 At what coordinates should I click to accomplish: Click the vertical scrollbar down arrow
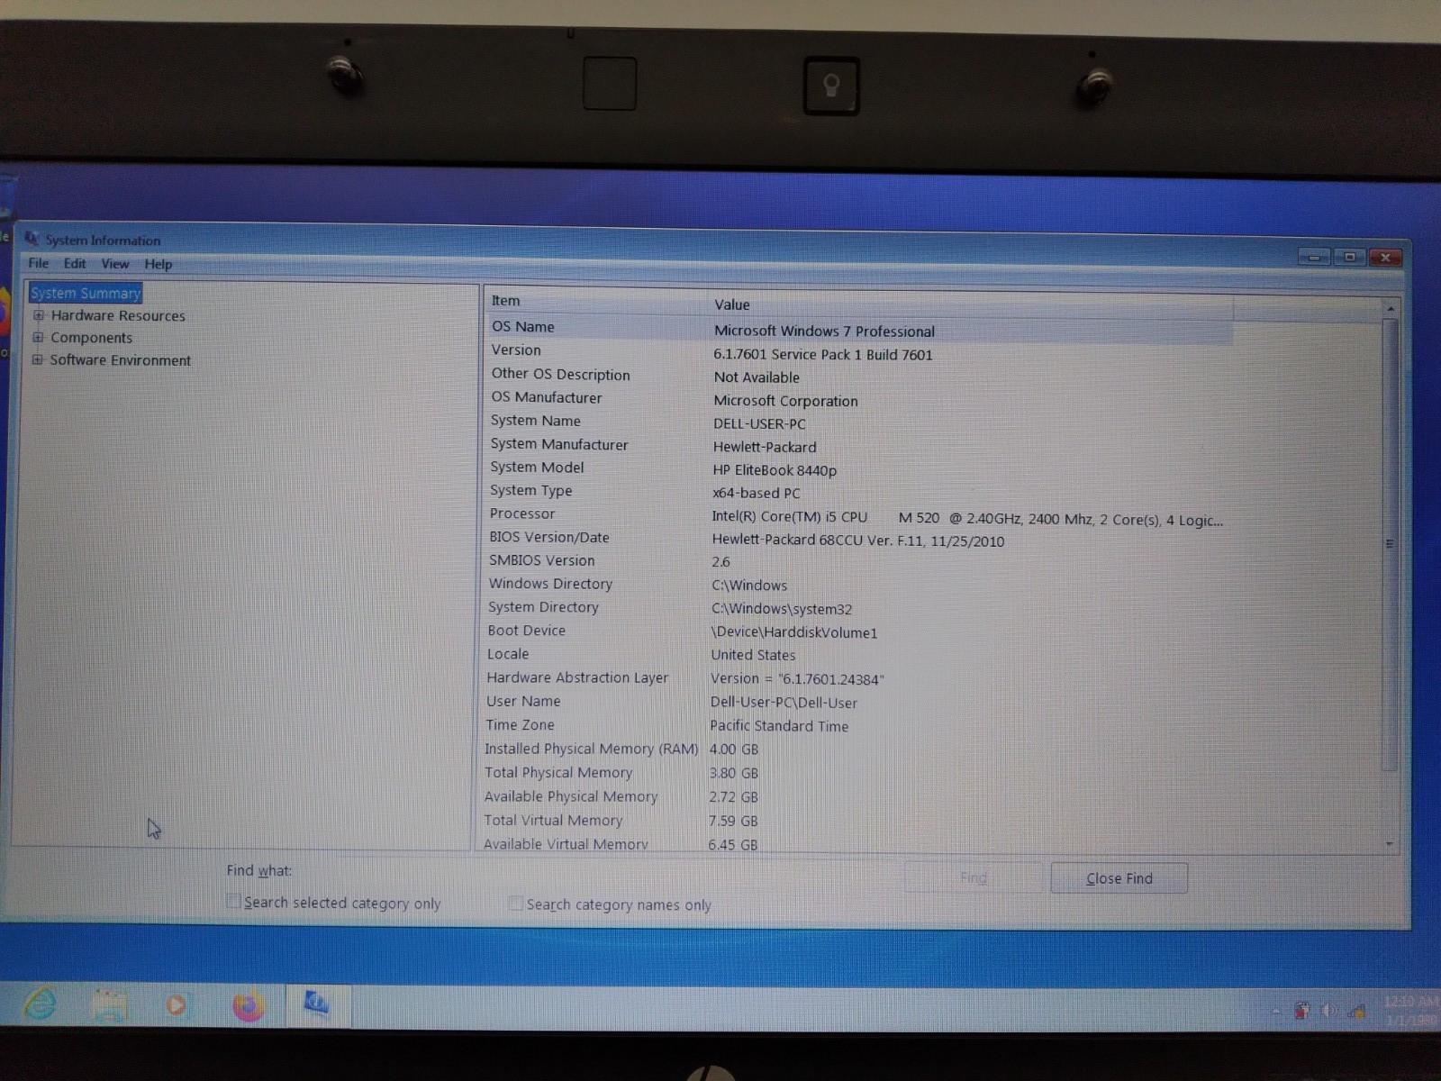pyautogui.click(x=1390, y=844)
